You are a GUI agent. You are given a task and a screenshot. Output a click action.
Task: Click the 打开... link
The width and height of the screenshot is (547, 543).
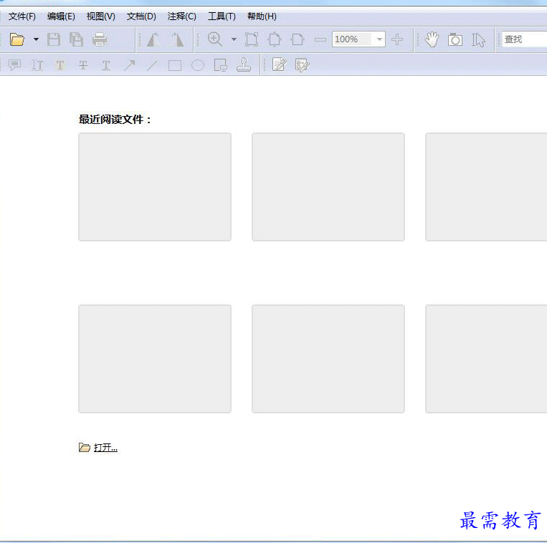pos(105,448)
